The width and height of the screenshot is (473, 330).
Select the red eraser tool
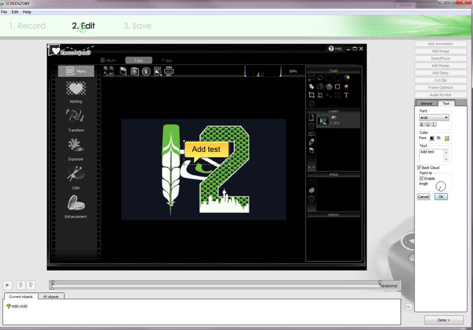coord(346,86)
